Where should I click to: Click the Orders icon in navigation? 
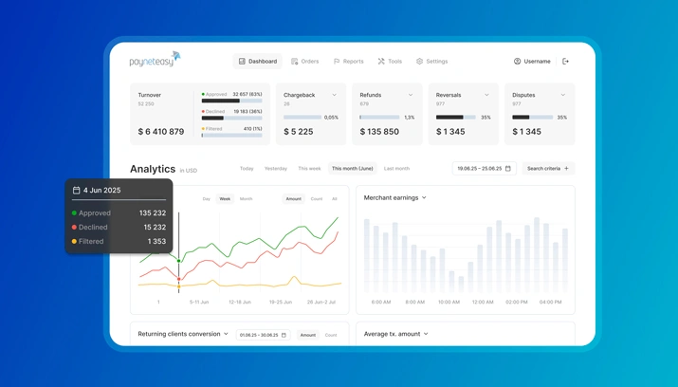pyautogui.click(x=295, y=62)
